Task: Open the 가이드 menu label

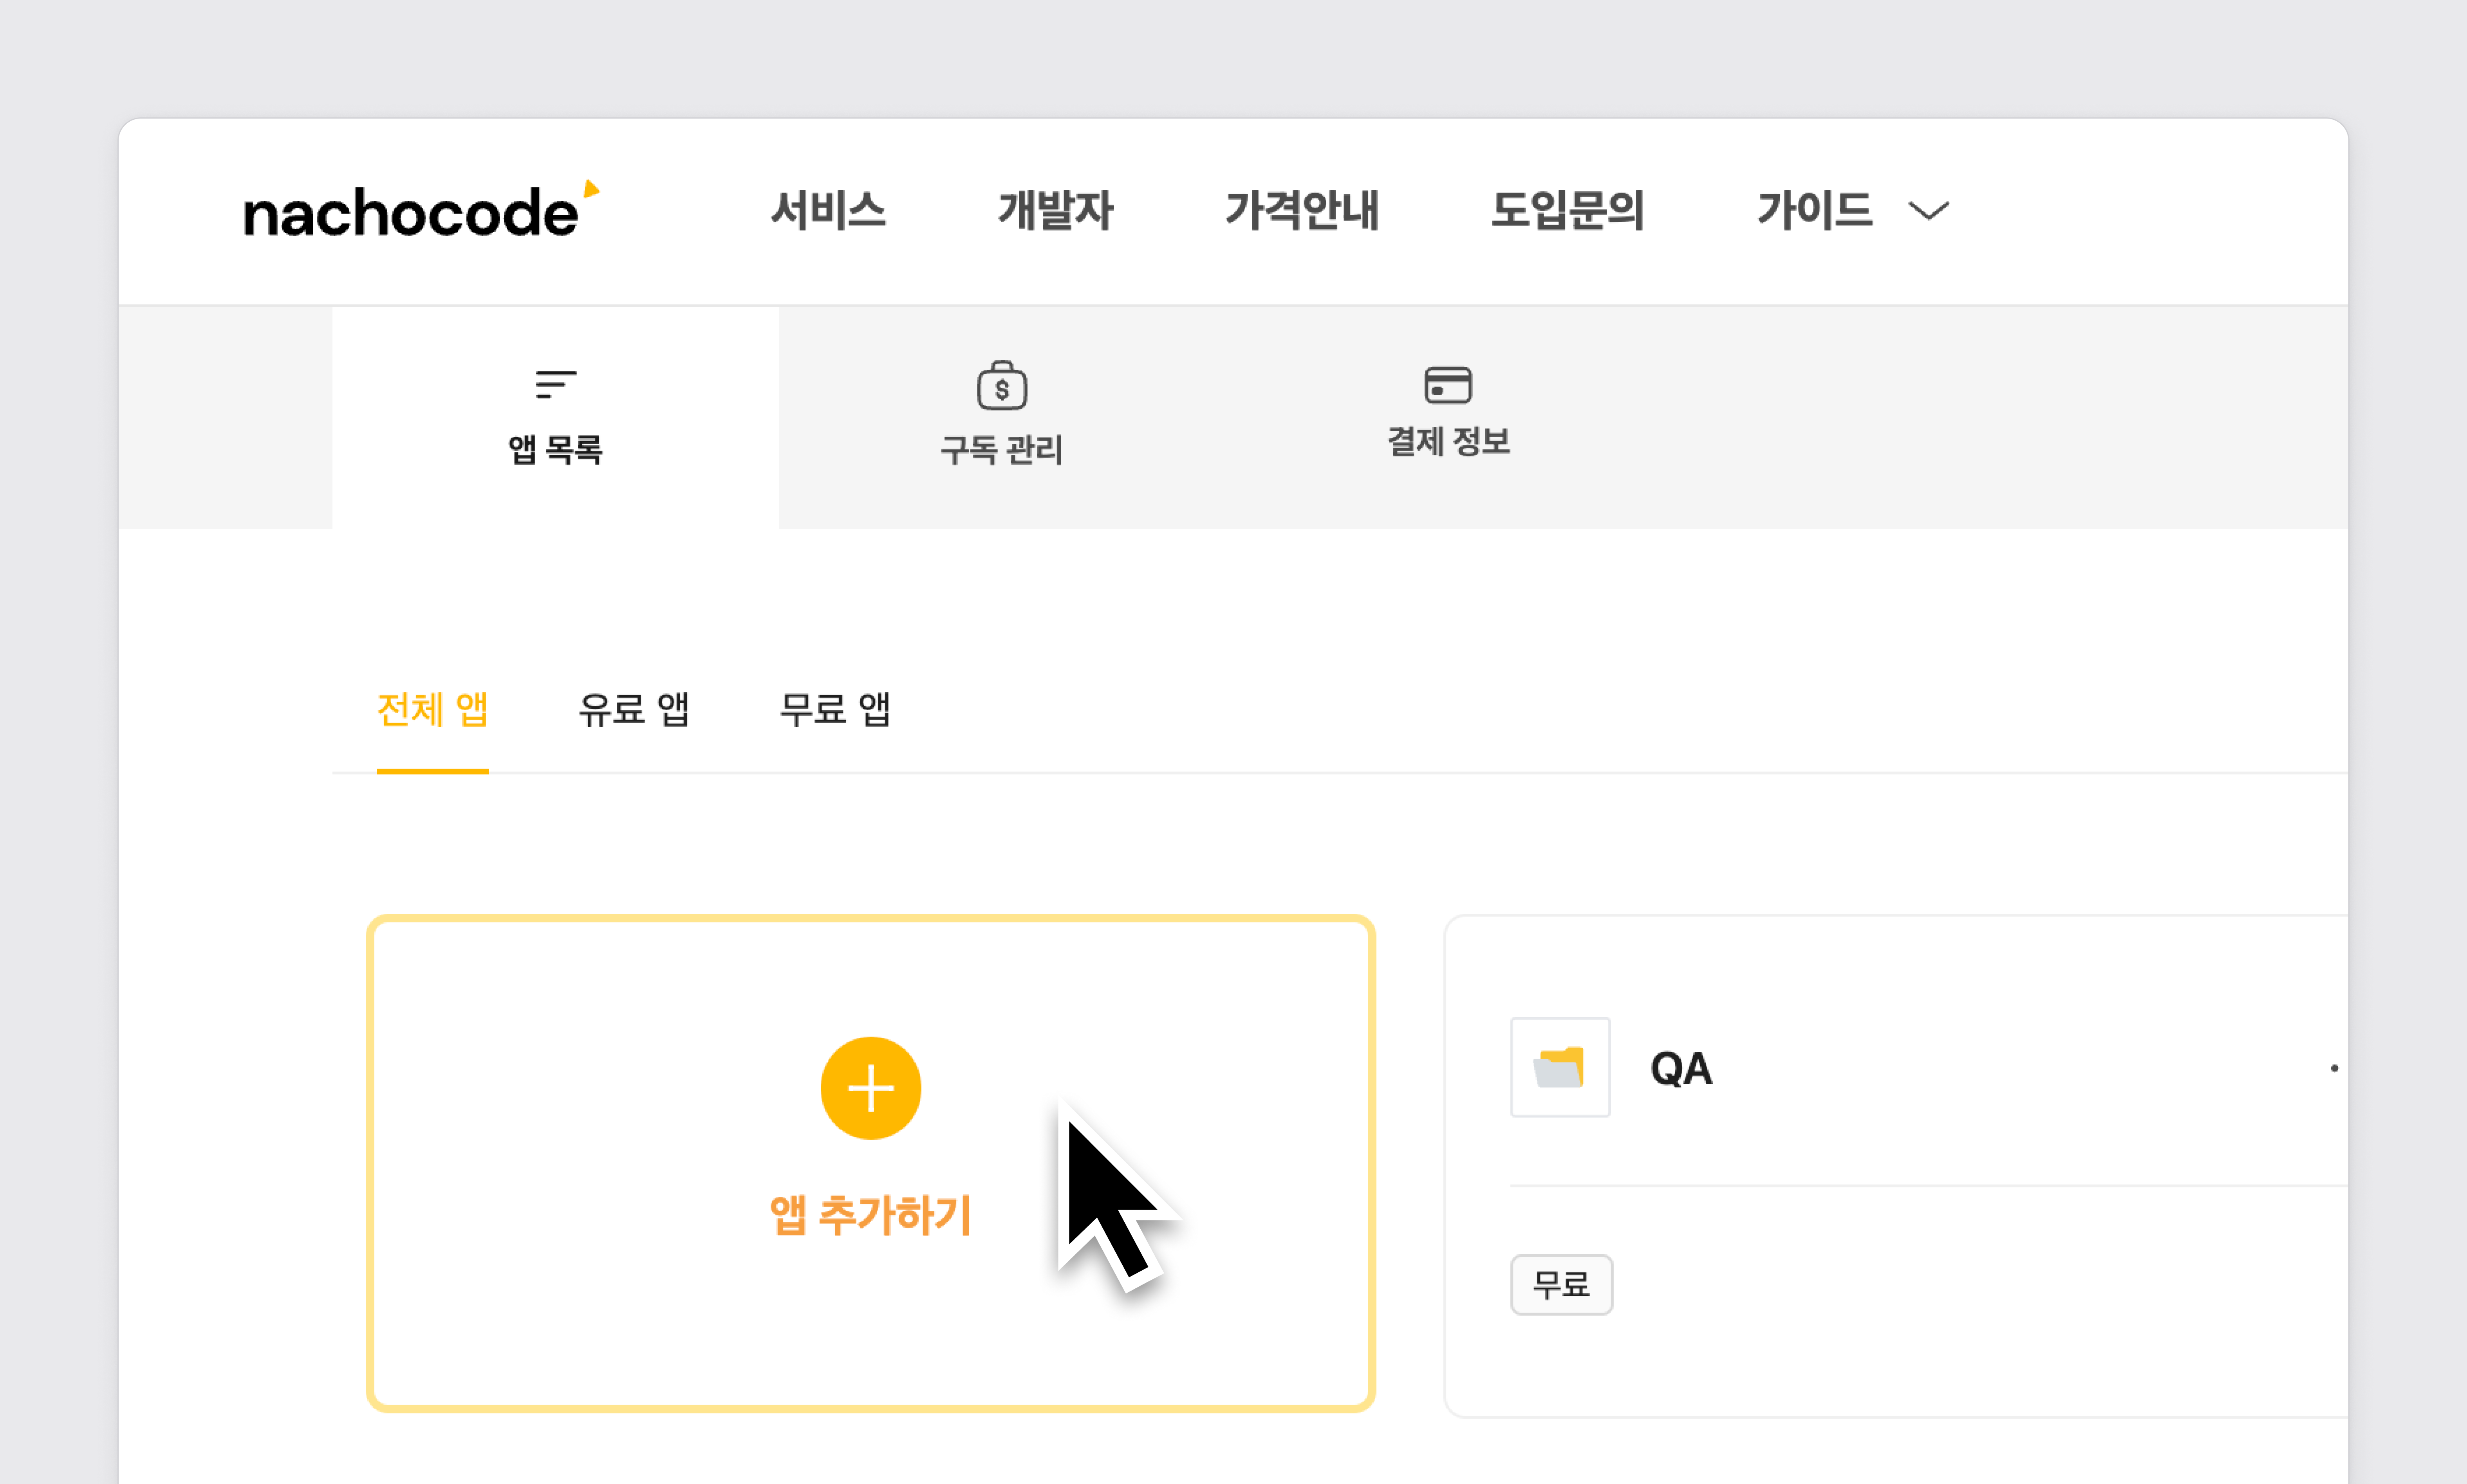Action: click(1815, 211)
